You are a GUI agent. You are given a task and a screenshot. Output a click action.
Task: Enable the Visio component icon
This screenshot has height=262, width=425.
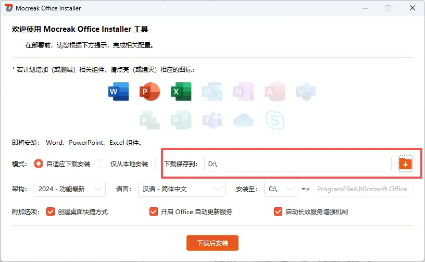306,92
